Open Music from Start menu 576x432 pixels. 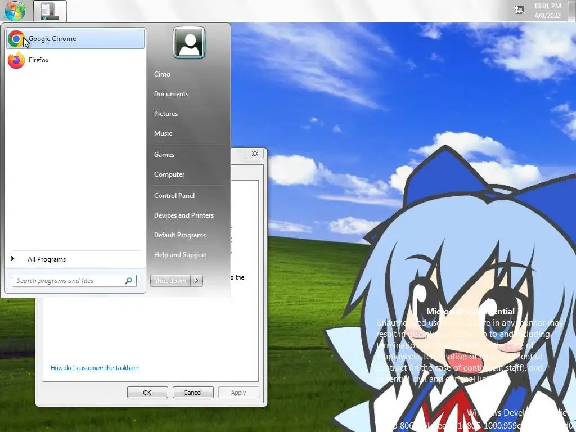click(163, 133)
